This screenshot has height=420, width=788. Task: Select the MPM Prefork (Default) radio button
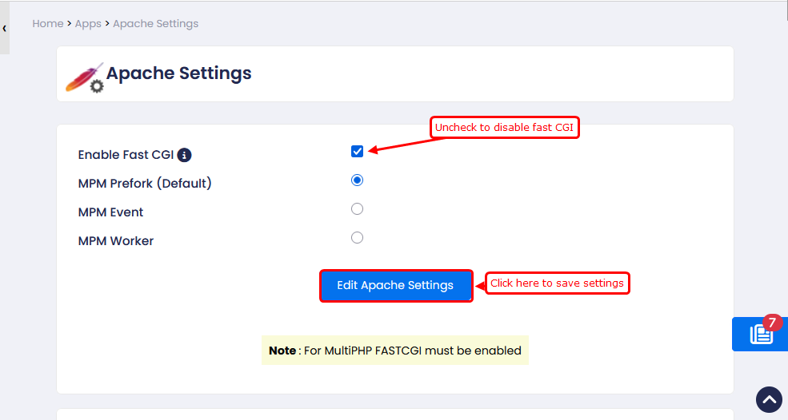coord(357,180)
